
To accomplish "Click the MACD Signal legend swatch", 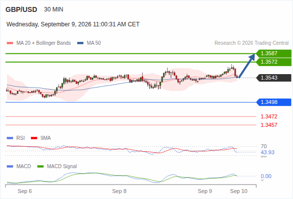I will [x=40, y=167].
